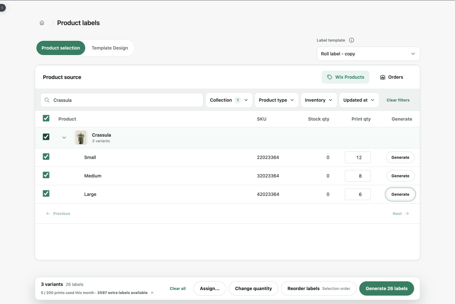Open the Updated at filter dropdown
This screenshot has height=304, width=455.
(x=359, y=100)
